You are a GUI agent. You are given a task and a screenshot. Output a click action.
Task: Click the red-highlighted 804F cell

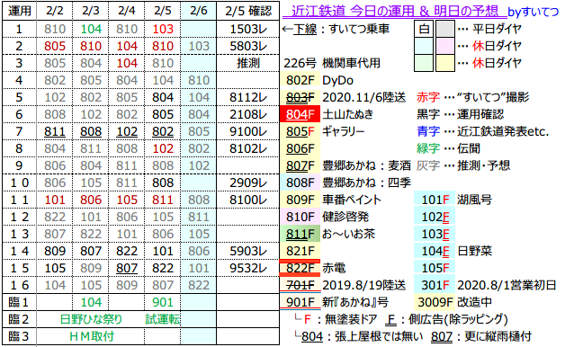300,114
